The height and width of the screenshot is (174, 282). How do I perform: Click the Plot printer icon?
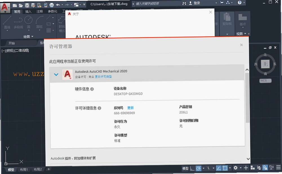[52, 5]
